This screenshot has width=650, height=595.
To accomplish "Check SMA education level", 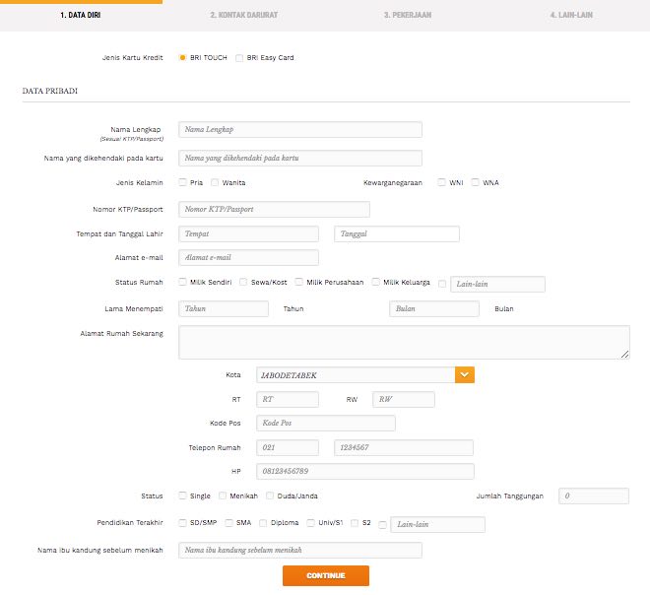I will coord(228,523).
